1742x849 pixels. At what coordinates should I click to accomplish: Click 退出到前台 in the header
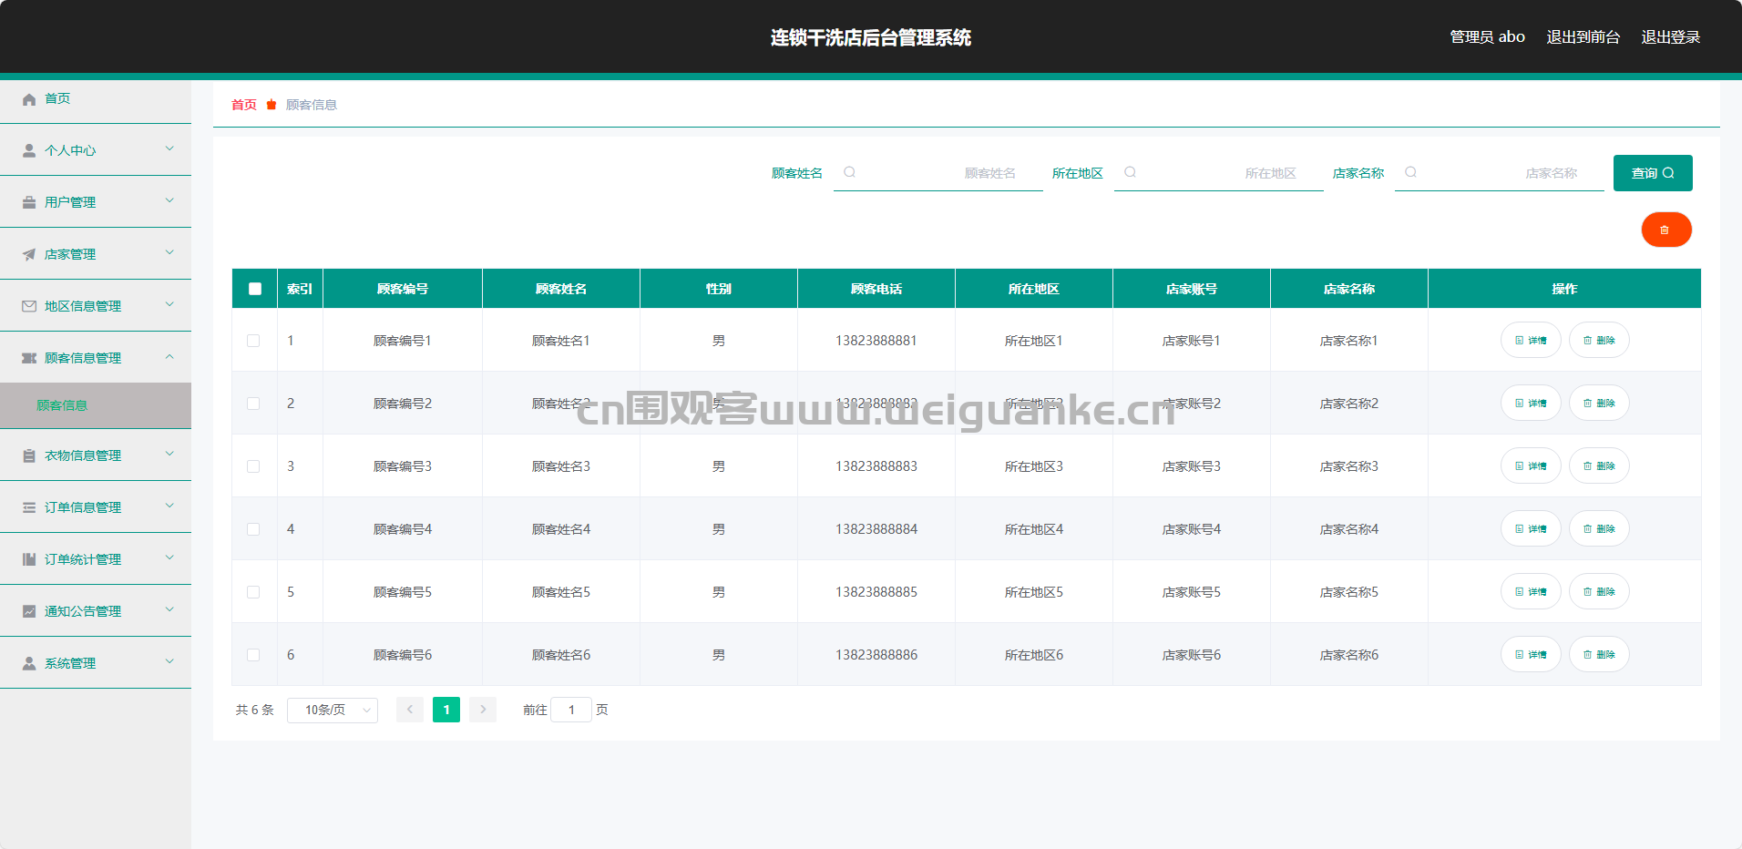coord(1583,37)
